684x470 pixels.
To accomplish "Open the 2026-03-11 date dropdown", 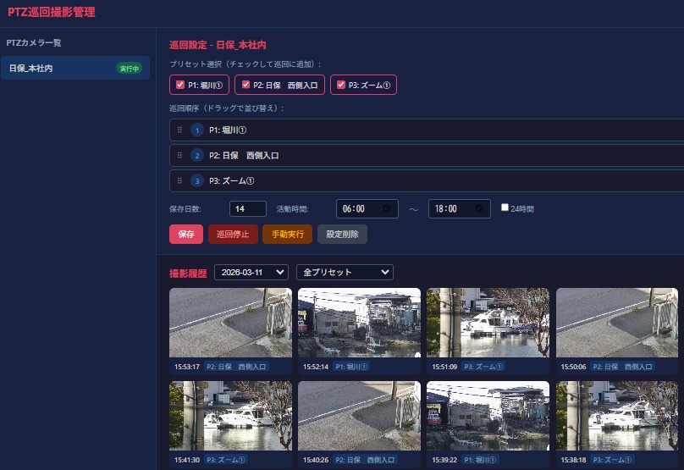I will click(251, 273).
